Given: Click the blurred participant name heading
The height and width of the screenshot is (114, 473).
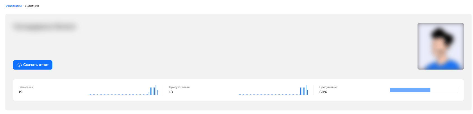Looking at the screenshot, I should point(44,27).
